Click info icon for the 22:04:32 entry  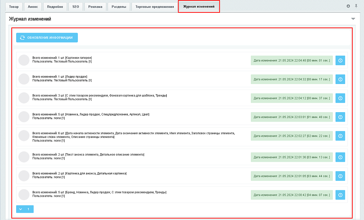[x=340, y=79]
